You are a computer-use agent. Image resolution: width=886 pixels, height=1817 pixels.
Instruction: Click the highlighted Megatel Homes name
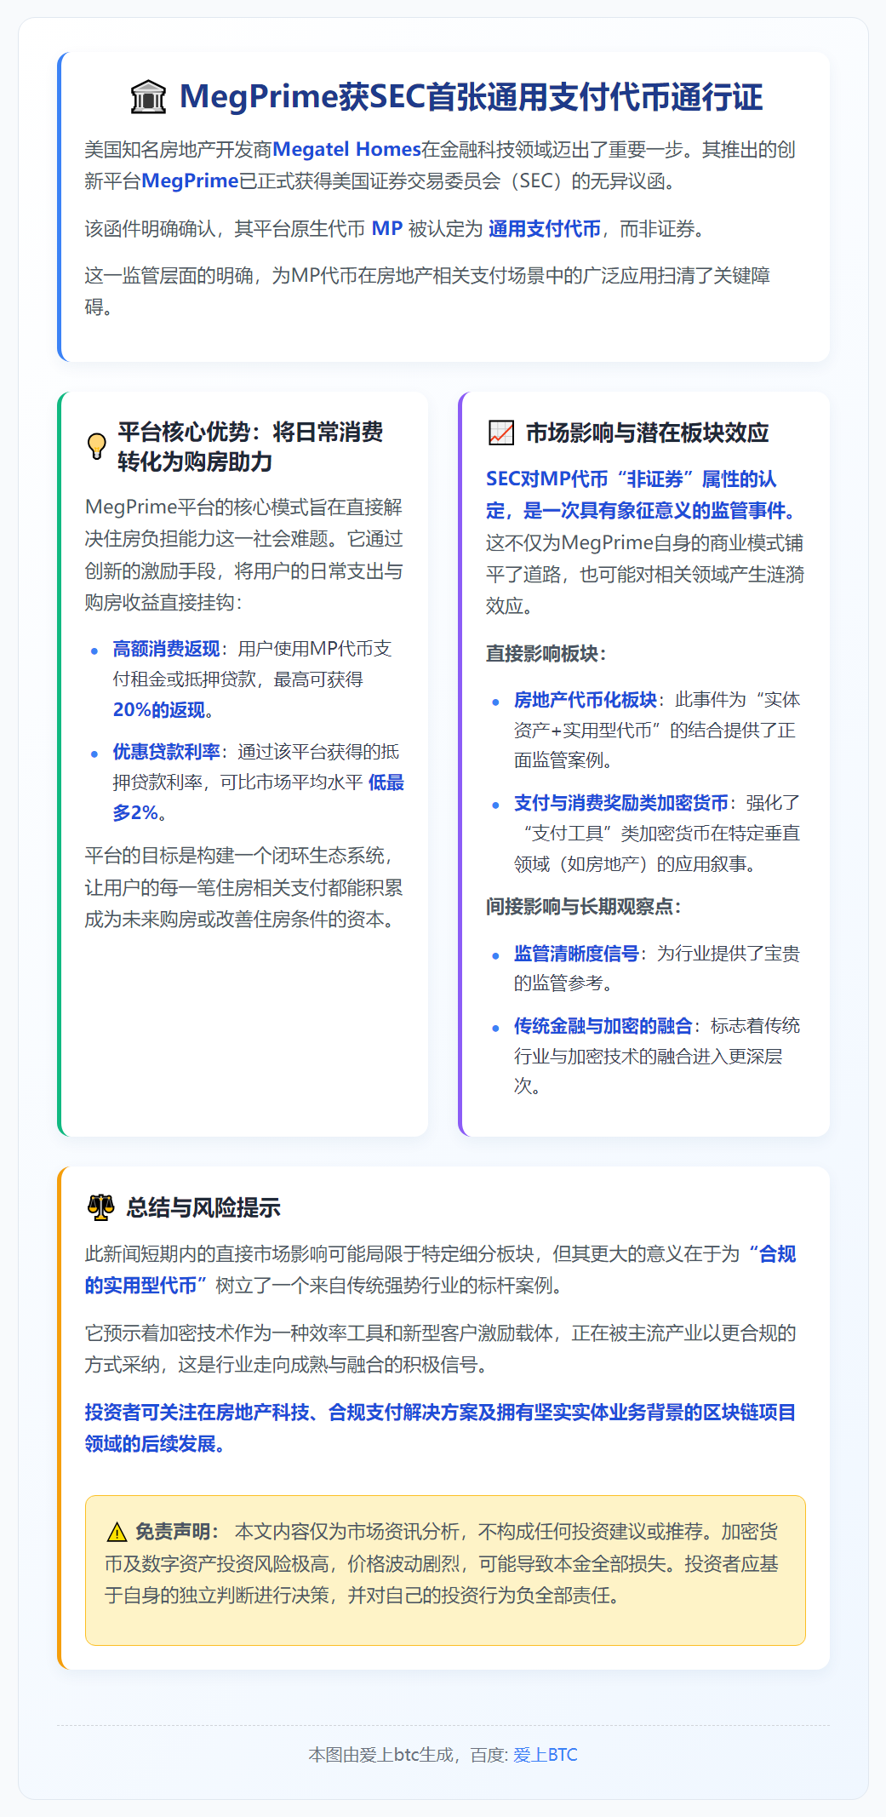tap(346, 149)
